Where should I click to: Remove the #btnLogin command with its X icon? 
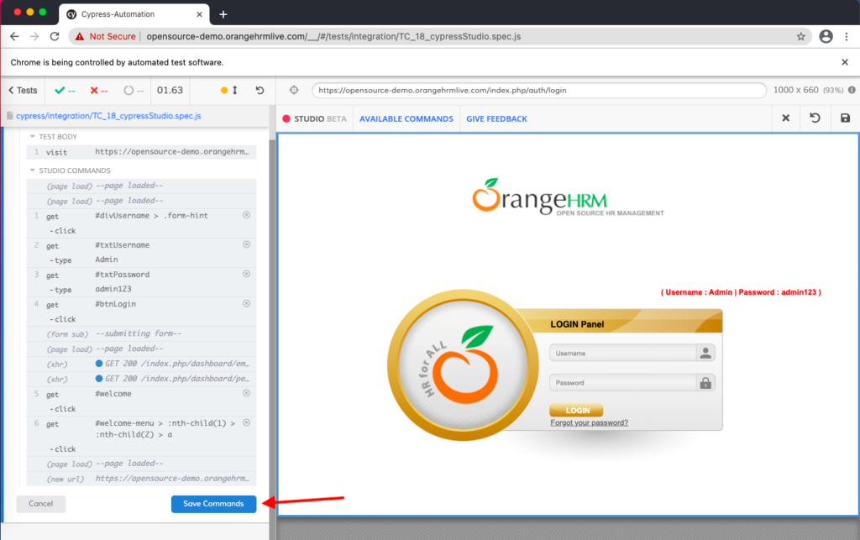click(x=246, y=303)
